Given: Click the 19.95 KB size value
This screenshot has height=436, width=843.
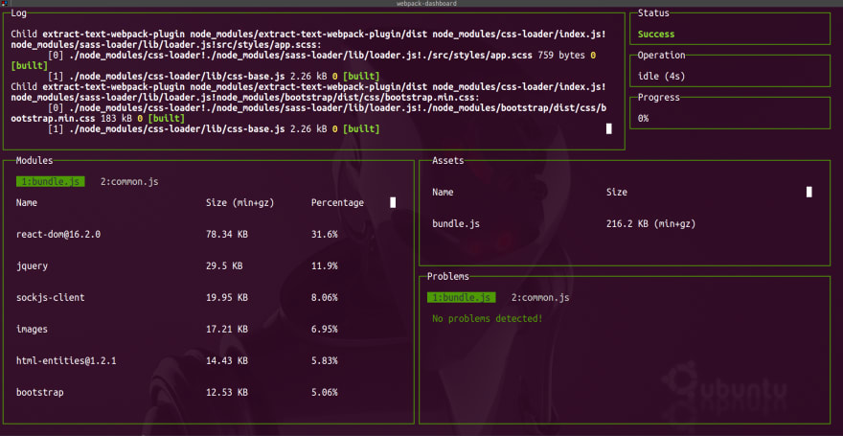Looking at the screenshot, I should [227, 297].
